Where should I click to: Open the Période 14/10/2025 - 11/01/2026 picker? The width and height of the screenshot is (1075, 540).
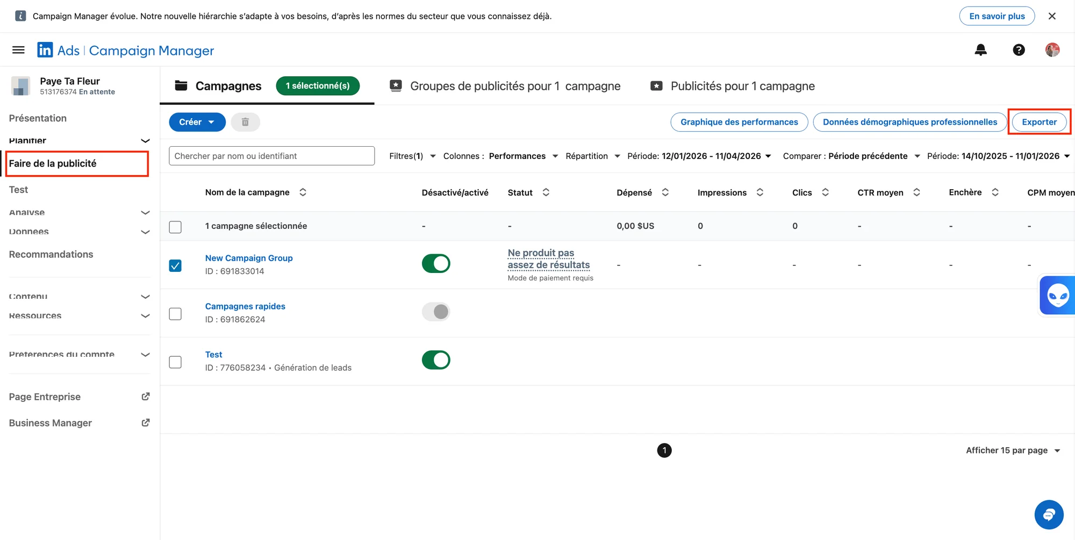999,156
